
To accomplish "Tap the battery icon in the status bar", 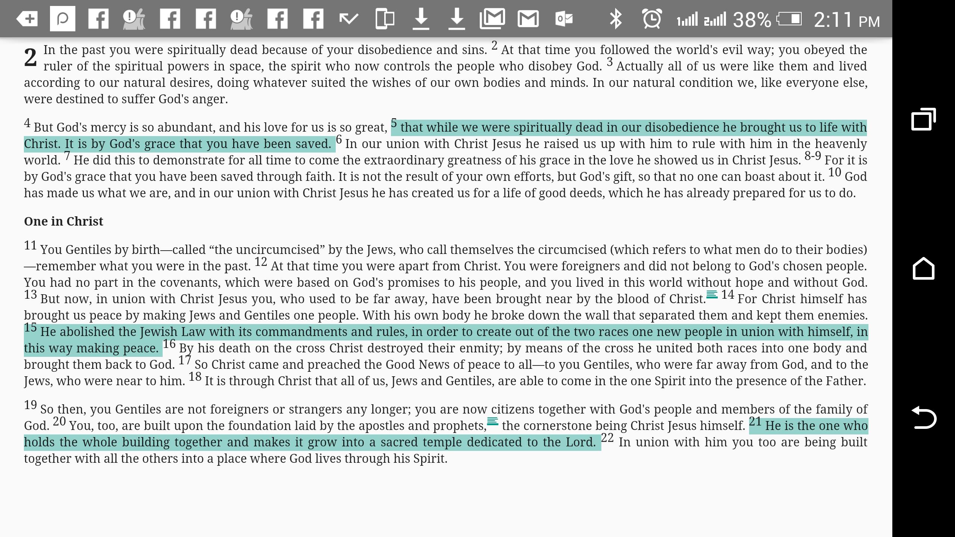I will click(789, 19).
